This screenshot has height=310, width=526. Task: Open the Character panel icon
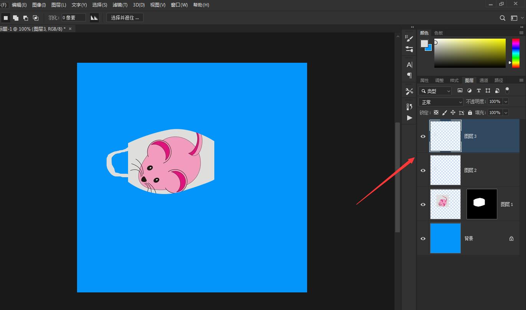[409, 65]
